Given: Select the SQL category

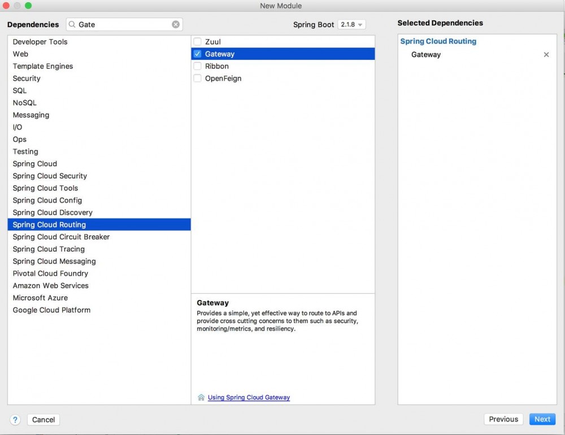Looking at the screenshot, I should [x=99, y=90].
